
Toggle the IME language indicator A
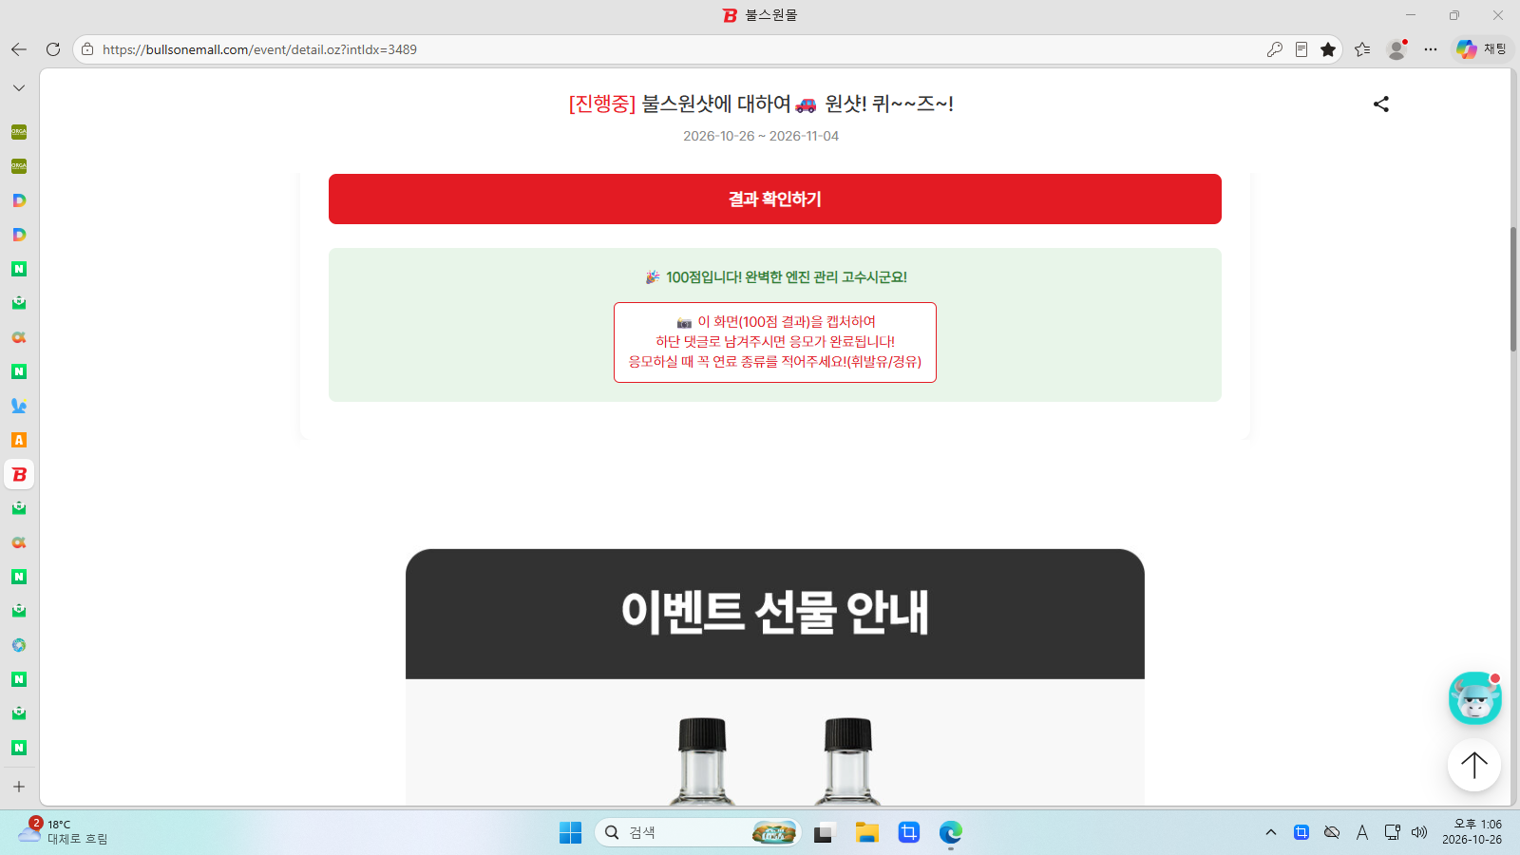click(1362, 832)
